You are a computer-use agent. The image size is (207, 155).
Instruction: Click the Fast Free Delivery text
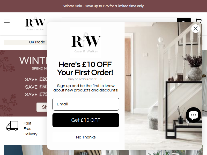point(30,129)
